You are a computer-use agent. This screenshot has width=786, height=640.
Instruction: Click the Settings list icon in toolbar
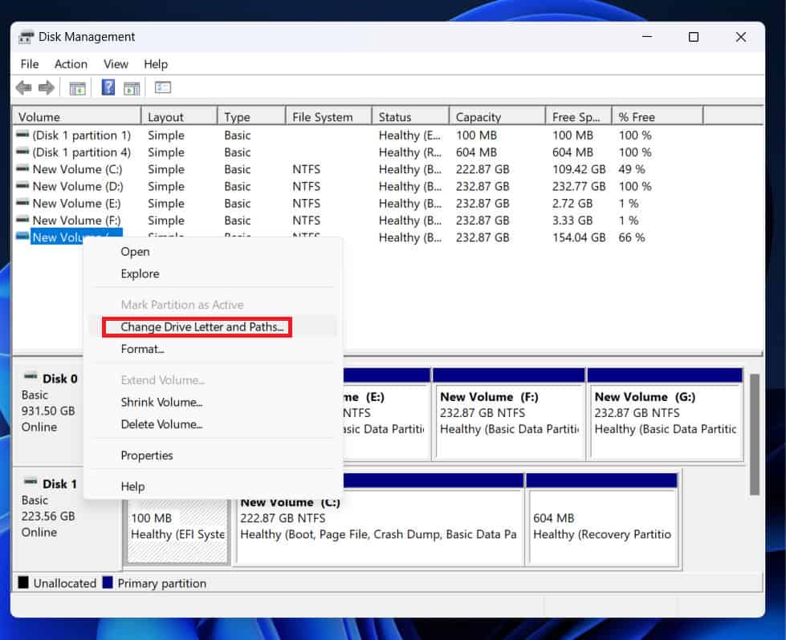click(163, 87)
